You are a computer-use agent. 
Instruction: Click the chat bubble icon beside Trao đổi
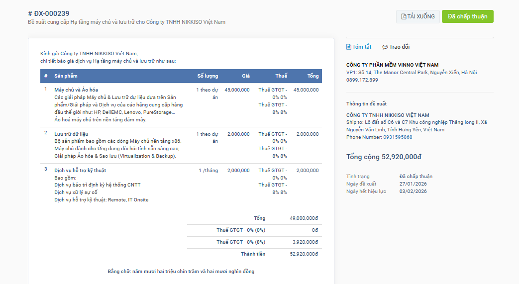point(385,47)
